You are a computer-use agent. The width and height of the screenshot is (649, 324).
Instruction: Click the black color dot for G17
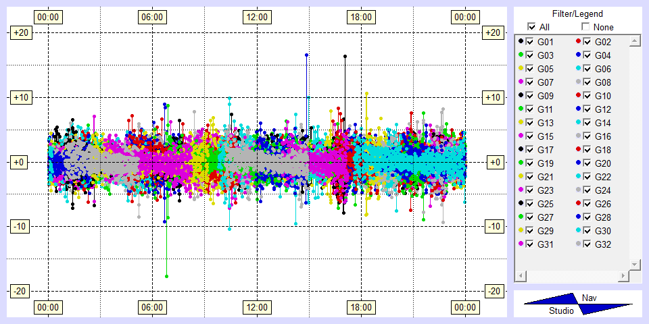pyautogui.click(x=521, y=150)
